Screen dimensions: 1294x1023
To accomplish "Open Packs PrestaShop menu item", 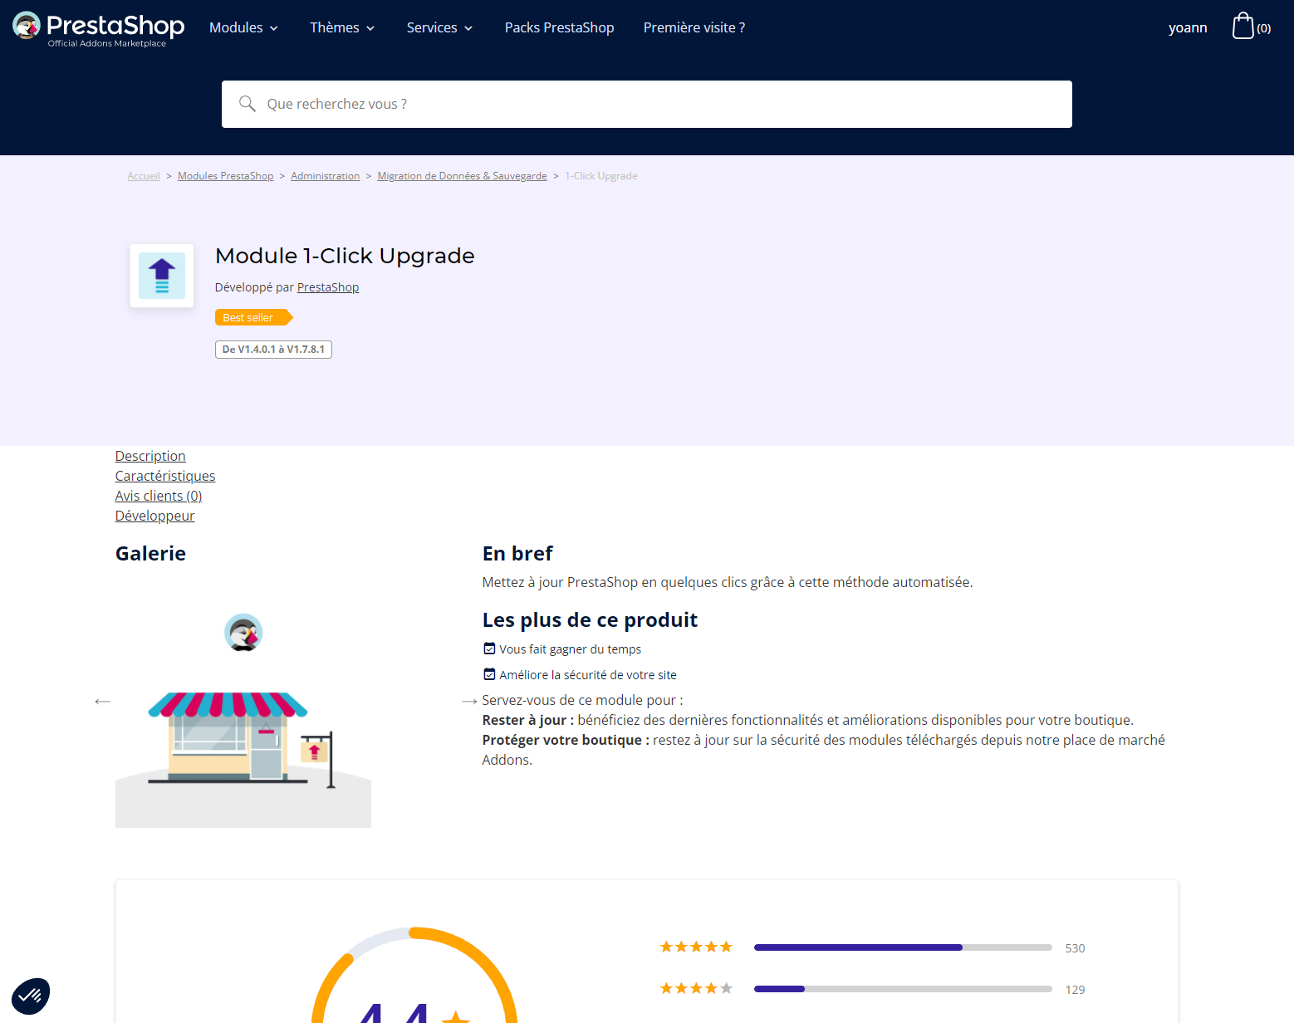I will [x=559, y=27].
